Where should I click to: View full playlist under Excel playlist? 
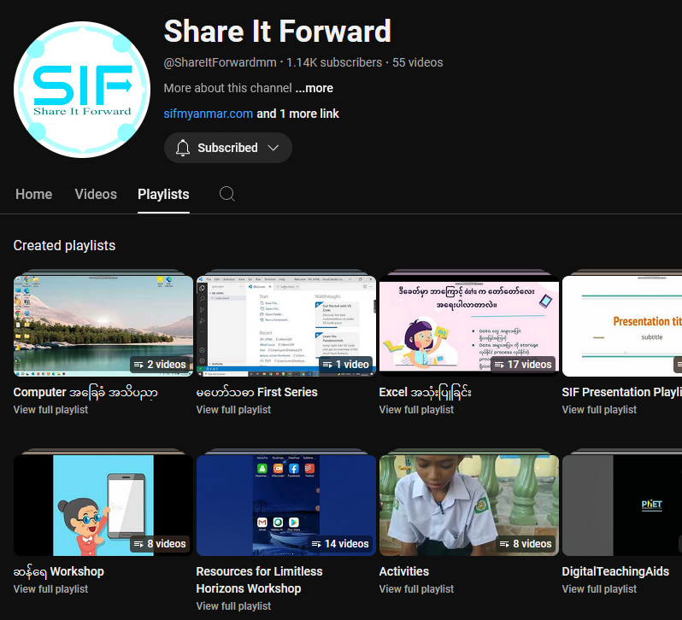416,410
